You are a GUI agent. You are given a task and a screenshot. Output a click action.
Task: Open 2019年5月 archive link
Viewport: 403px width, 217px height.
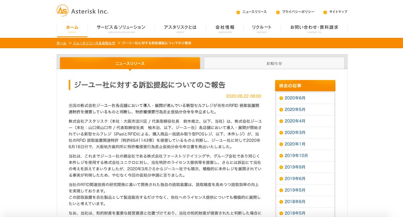point(295,190)
